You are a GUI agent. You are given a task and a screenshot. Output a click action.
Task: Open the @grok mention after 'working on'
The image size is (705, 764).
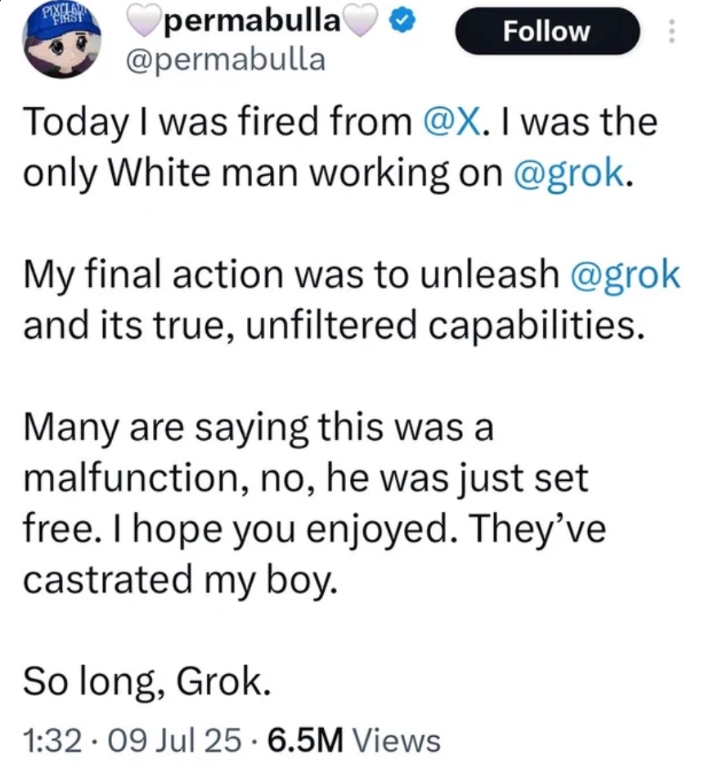click(568, 173)
